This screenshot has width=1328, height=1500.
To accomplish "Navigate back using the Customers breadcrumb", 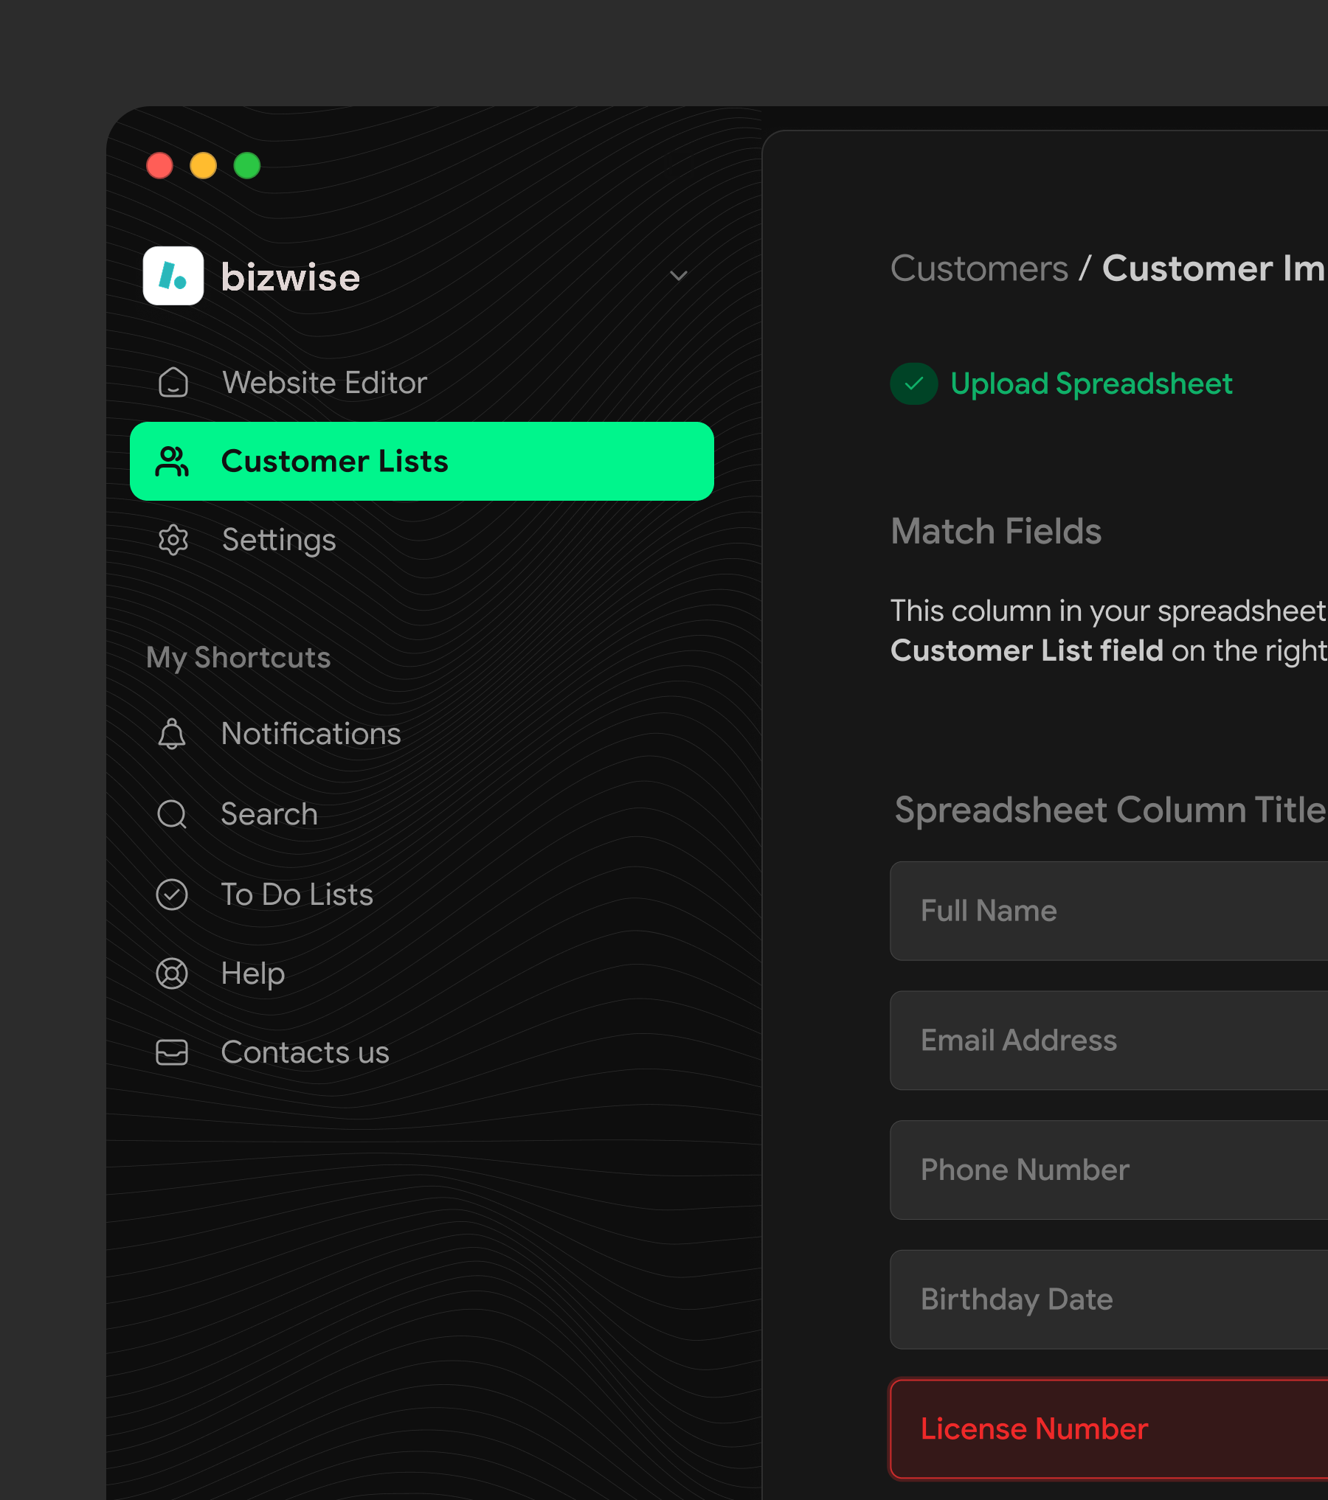I will pos(980,268).
